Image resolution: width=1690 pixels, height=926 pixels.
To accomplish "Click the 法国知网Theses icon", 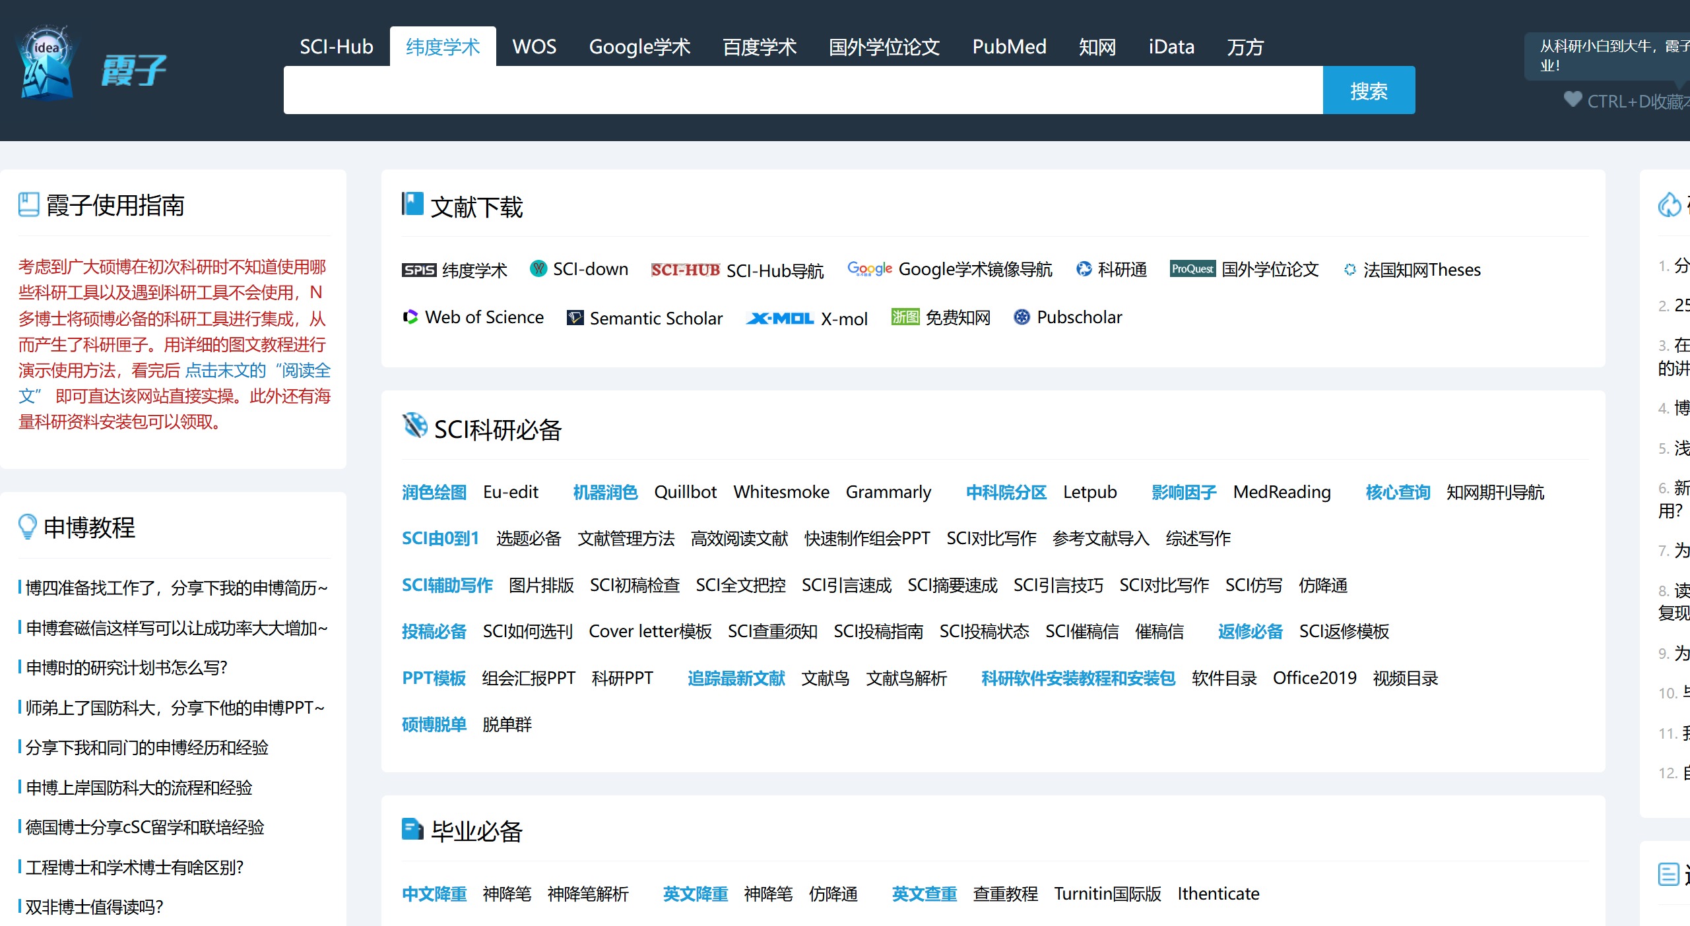I will (x=1349, y=270).
